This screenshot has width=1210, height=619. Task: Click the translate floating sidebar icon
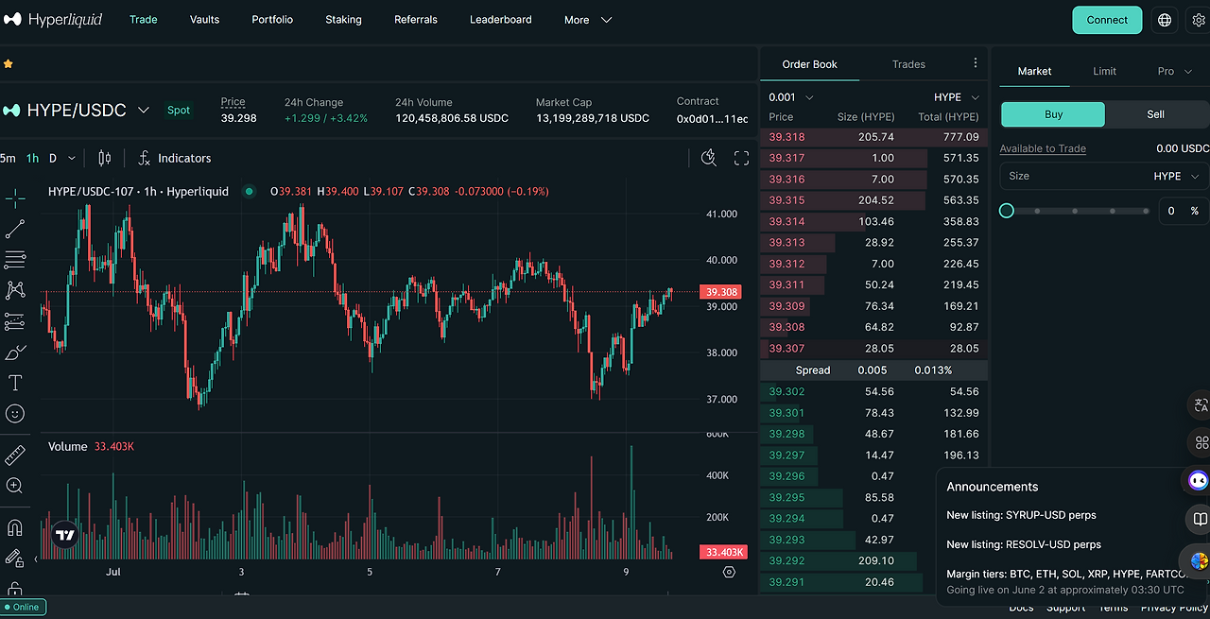pyautogui.click(x=1200, y=405)
